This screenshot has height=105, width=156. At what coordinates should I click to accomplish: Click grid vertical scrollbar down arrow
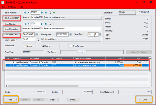click(x=150, y=83)
